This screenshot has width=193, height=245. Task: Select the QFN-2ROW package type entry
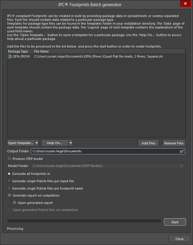pyautogui.click(x=21, y=56)
